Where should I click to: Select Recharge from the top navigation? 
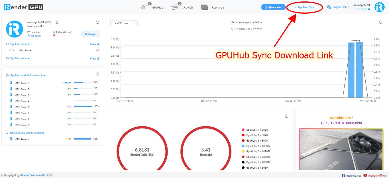click(217, 7)
